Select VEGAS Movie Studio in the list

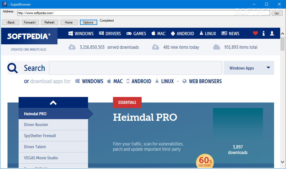[x=53, y=158]
